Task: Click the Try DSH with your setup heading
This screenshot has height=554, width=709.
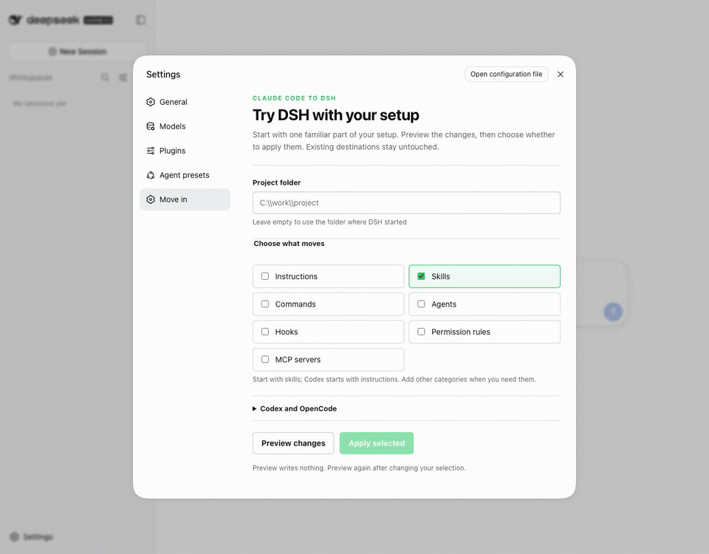Action: 335,115
